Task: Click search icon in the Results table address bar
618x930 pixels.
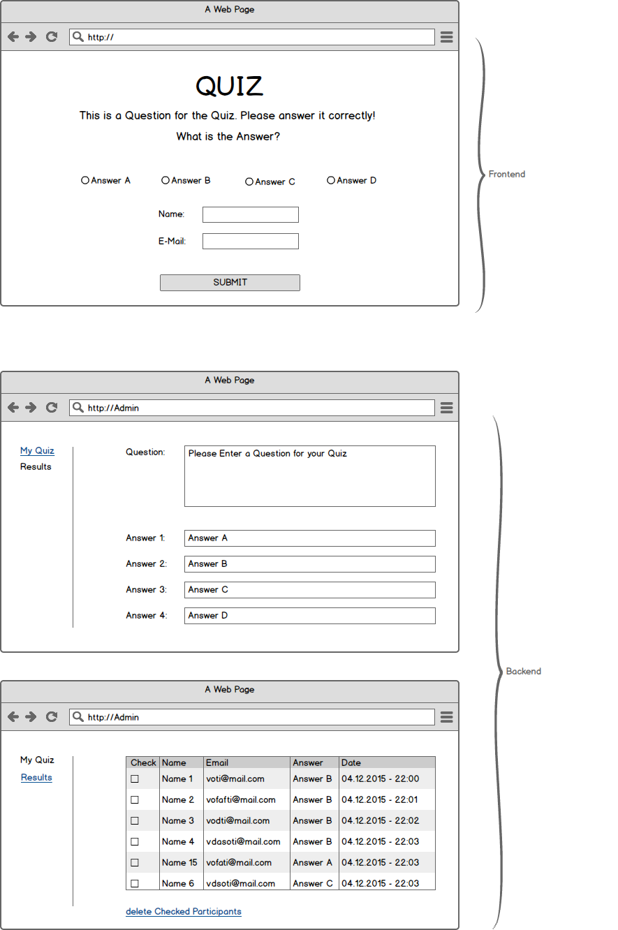Action: 78,717
